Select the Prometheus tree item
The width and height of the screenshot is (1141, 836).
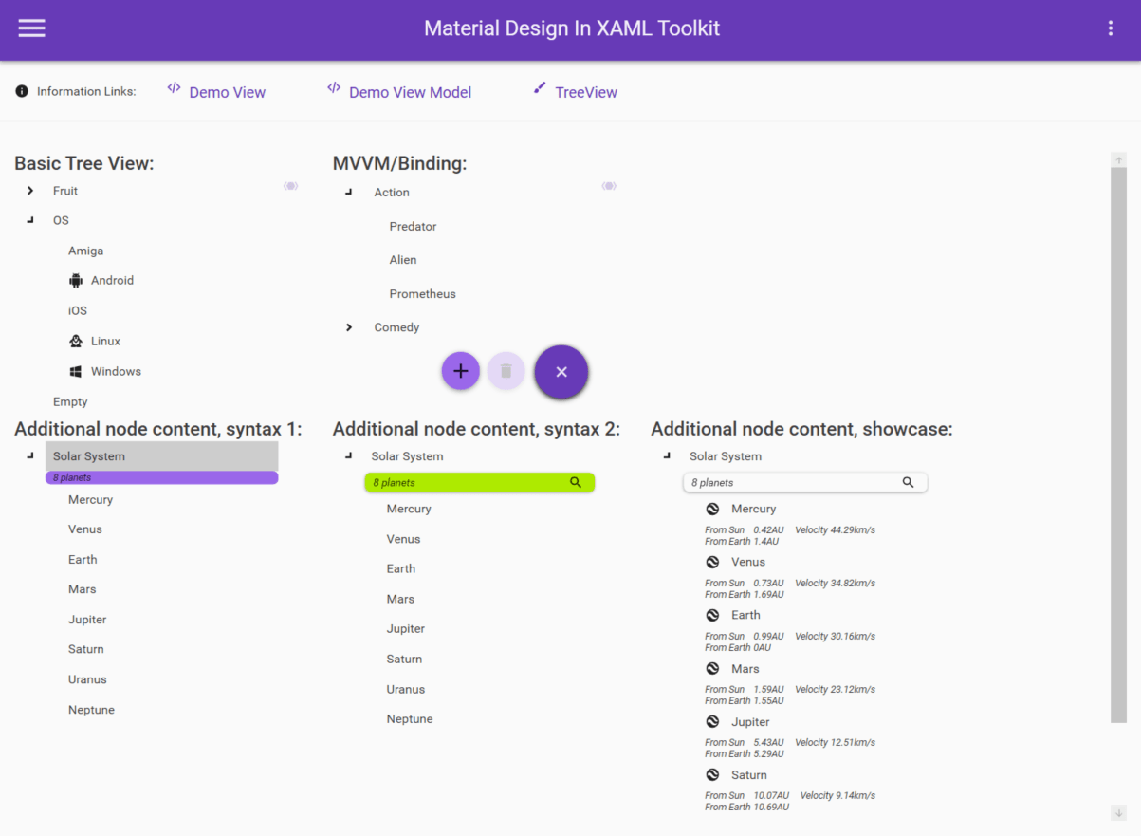423,294
